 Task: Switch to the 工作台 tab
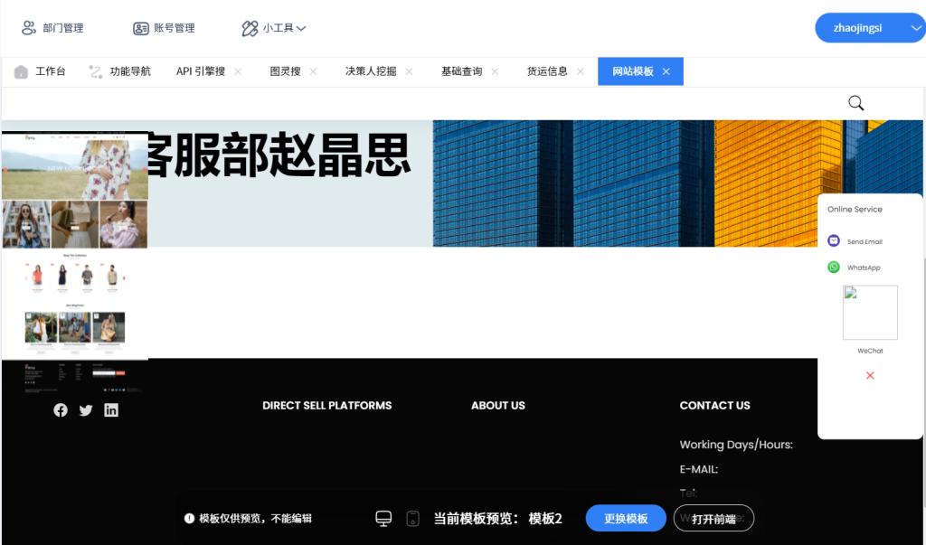pos(41,71)
